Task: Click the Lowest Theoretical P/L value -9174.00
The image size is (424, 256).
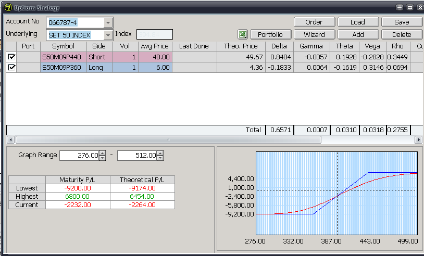Action: pyautogui.click(x=142, y=188)
